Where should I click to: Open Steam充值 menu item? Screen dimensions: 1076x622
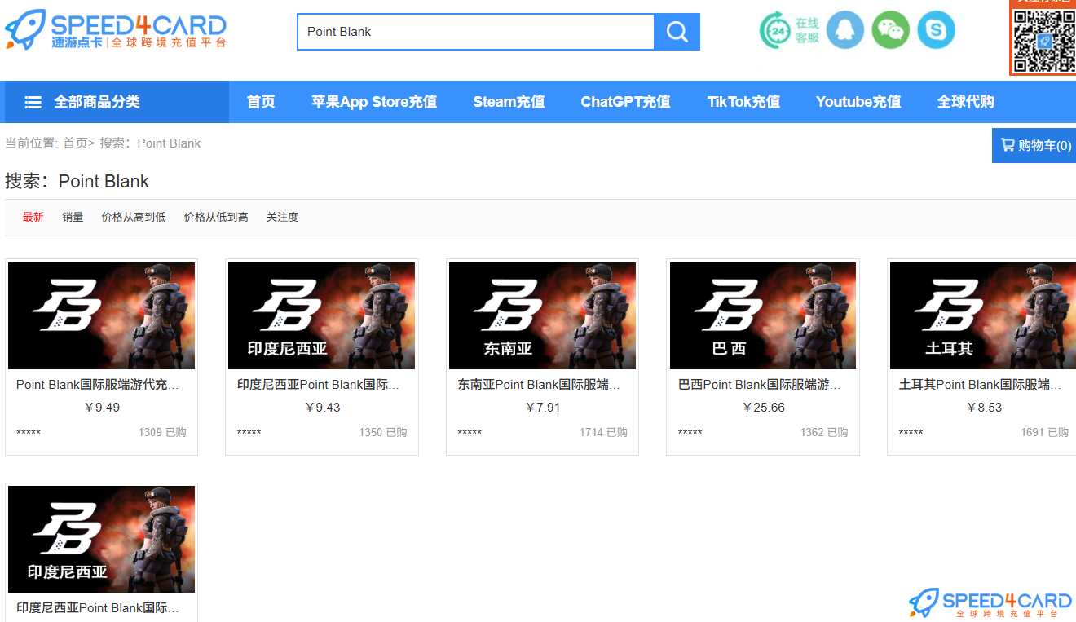[509, 102]
